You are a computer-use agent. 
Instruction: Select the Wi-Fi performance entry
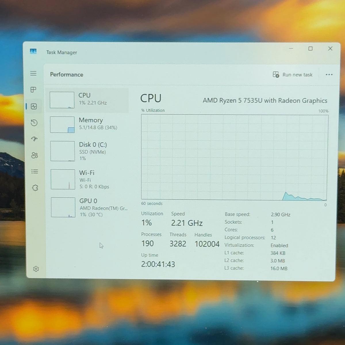coord(87,179)
